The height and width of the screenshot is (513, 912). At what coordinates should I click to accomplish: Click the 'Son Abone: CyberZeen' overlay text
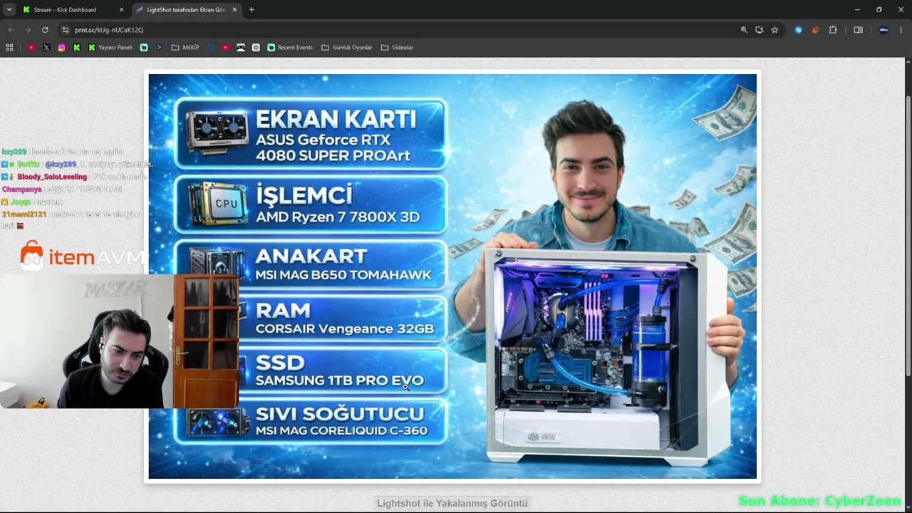(819, 501)
